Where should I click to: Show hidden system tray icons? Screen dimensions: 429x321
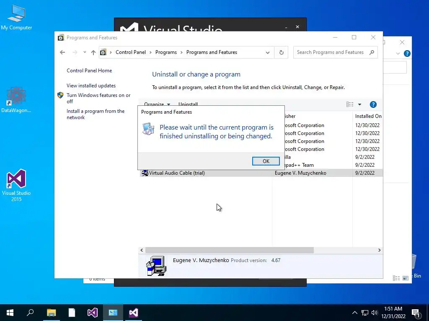point(354,313)
